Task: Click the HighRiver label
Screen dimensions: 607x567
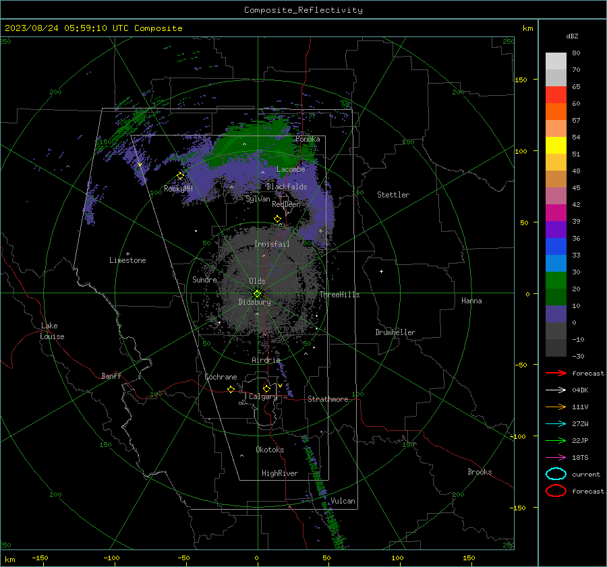Action: coord(279,473)
